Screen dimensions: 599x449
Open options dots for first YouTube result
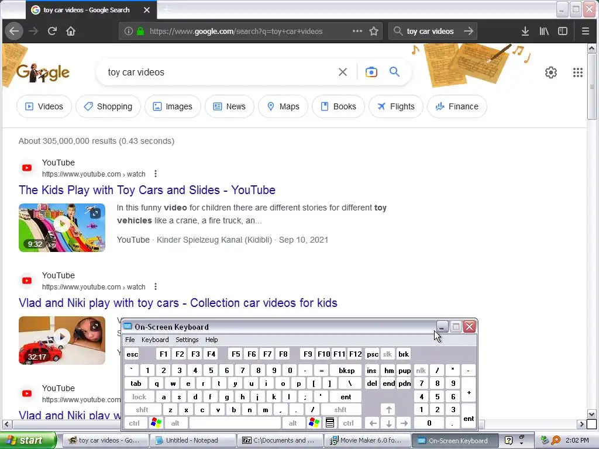tap(156, 174)
